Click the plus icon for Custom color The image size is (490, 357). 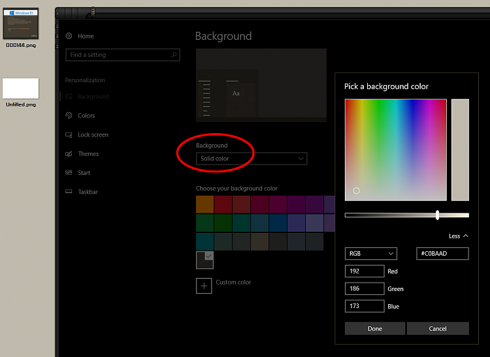pyautogui.click(x=204, y=285)
